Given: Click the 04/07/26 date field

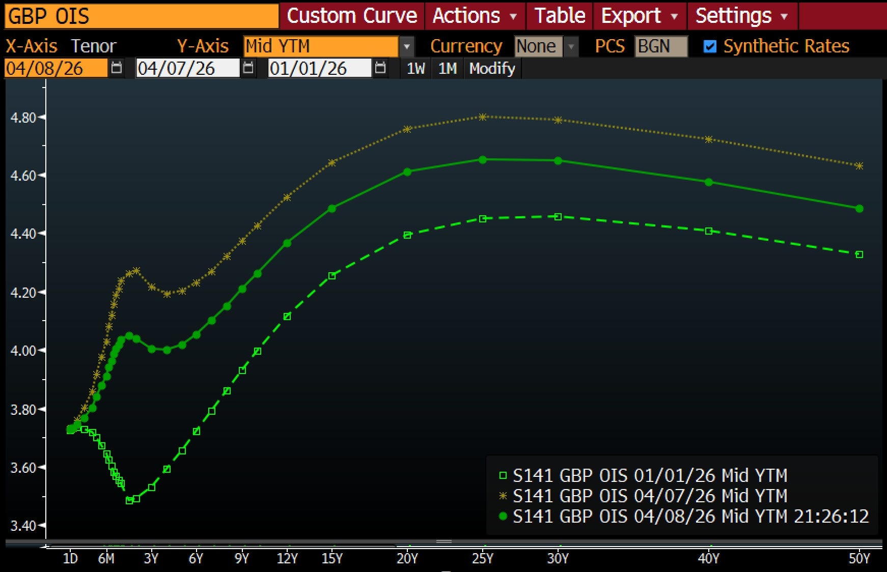Looking at the screenshot, I should pos(188,68).
